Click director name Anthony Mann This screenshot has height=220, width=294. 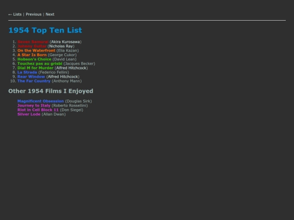coord(67,81)
